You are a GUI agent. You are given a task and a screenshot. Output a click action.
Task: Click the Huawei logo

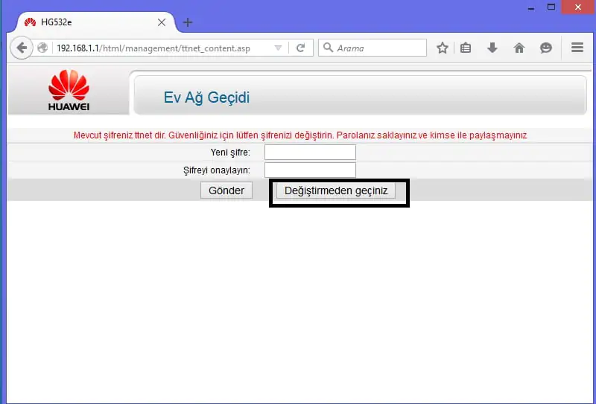[69, 90]
